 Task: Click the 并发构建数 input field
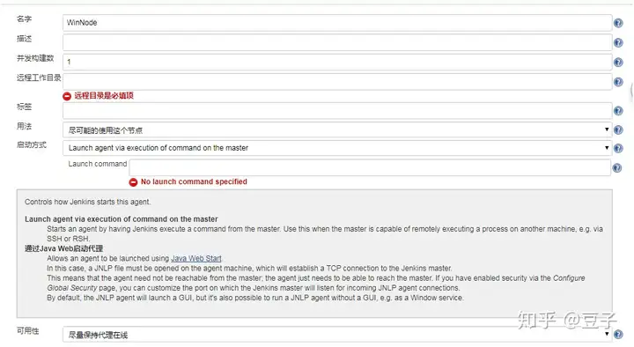click(x=336, y=62)
